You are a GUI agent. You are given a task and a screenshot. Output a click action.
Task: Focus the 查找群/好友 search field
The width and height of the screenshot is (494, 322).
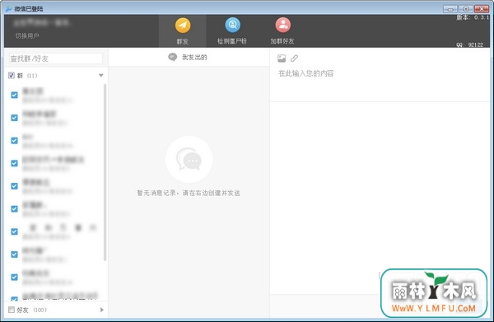coord(56,58)
